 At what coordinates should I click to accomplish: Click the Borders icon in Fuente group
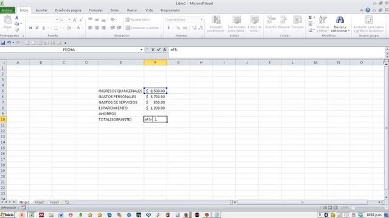[x=56, y=28]
